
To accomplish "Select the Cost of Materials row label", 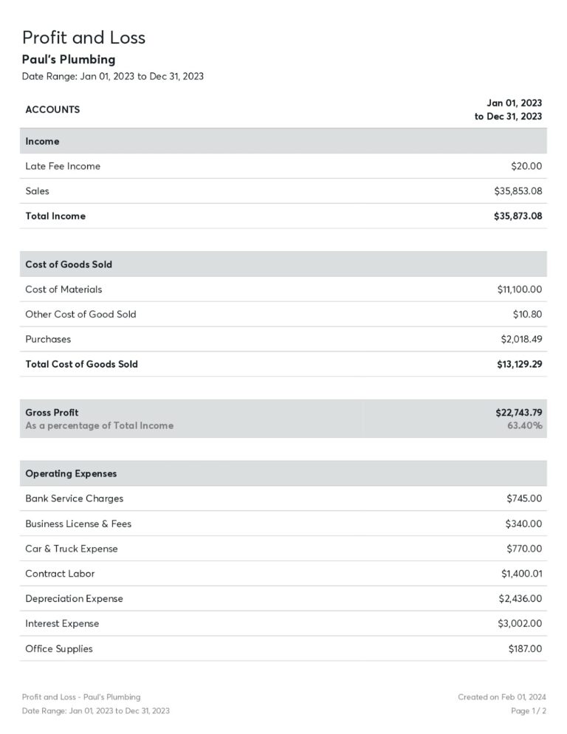I will 63,289.
